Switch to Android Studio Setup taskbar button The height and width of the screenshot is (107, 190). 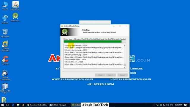[x=76, y=105]
